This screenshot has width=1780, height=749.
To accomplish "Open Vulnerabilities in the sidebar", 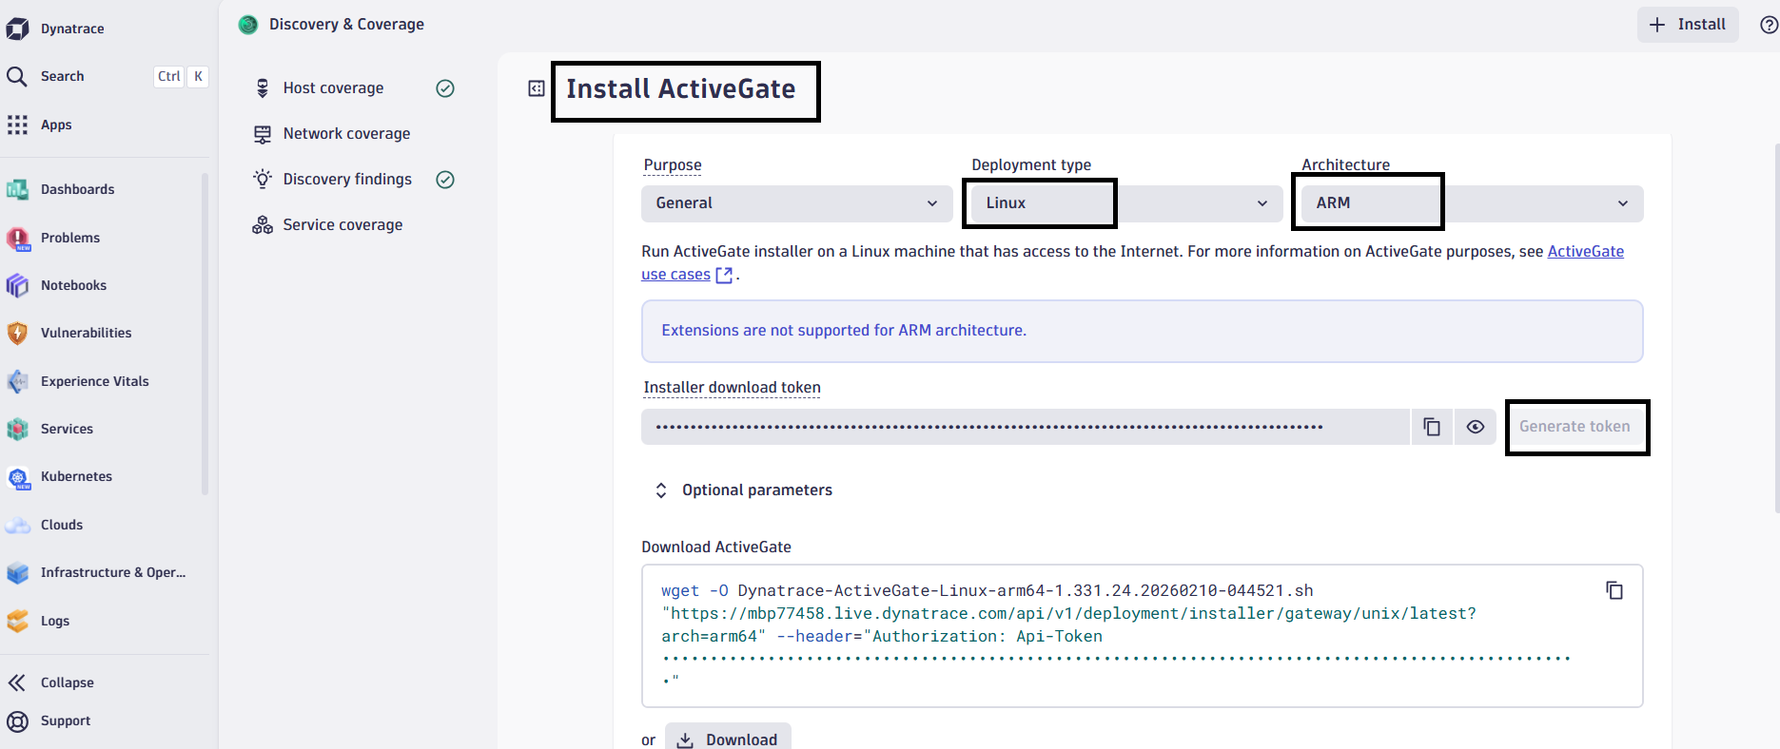I will 86,333.
